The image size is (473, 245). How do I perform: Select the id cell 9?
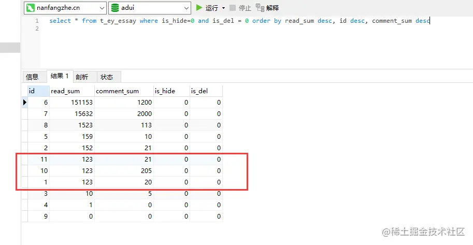[38, 217]
